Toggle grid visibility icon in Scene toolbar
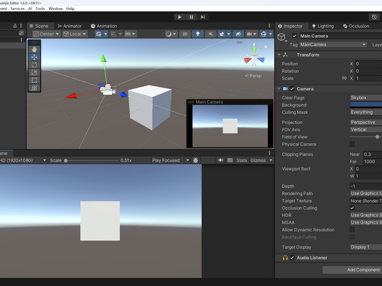The height and width of the screenshot is (286, 382). (x=99, y=34)
